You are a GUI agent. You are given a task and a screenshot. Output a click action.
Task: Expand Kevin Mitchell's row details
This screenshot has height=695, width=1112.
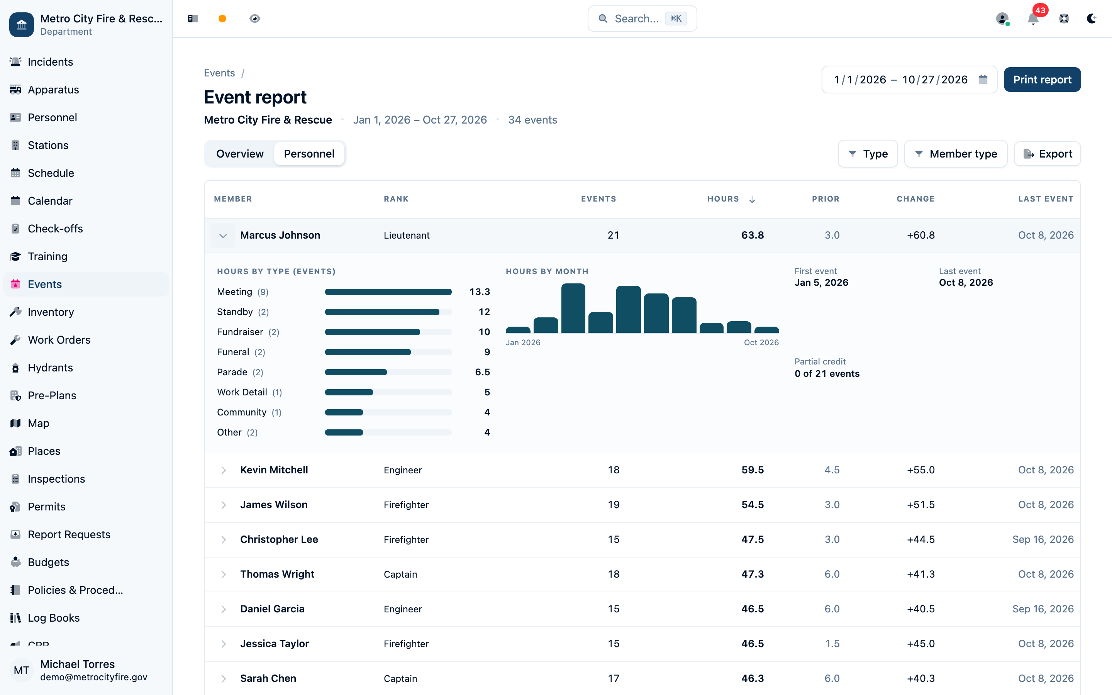coord(223,470)
